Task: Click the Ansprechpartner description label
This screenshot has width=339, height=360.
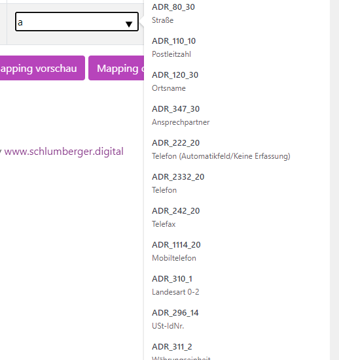Action: tap(181, 122)
